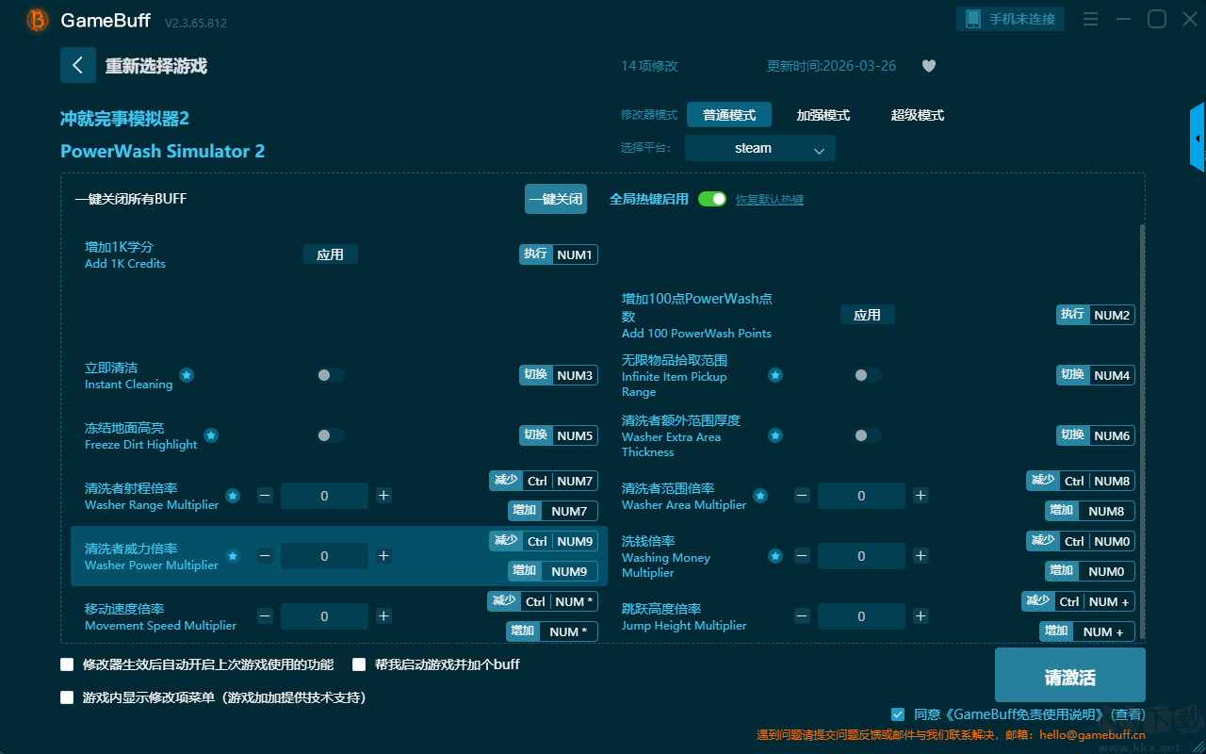Click the star icon beside Instant Cleaning

187,375
